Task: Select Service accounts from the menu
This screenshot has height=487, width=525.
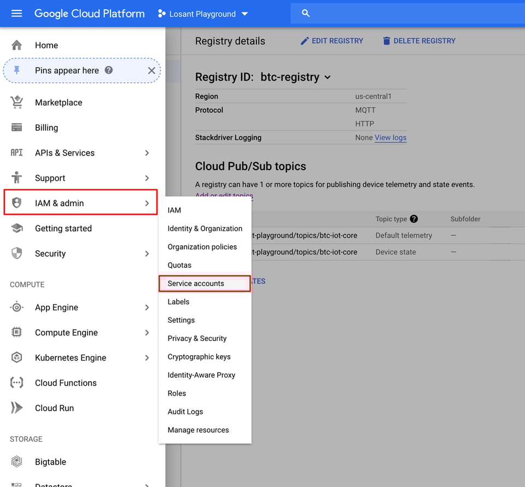Action: point(196,283)
